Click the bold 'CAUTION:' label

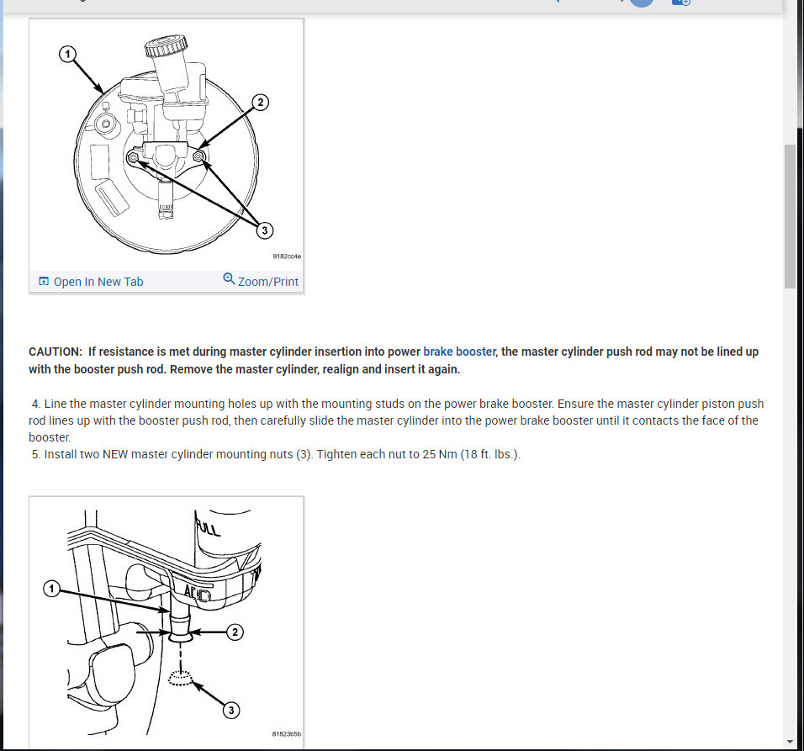(x=56, y=352)
